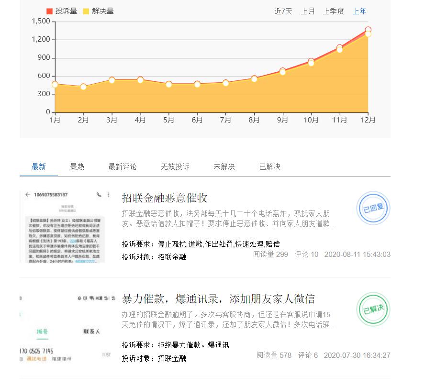Switch to the 最热 tab
Screen dimensions: 425x387
click(77, 166)
